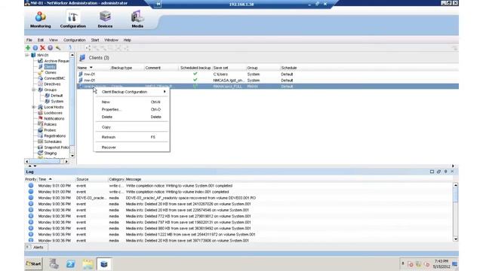The image size is (483, 271).
Task: Sort by Group column header
Action: click(263, 68)
